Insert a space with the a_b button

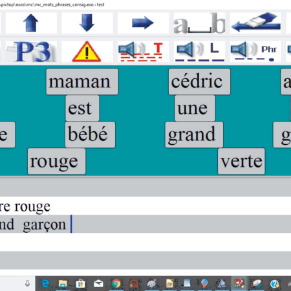point(199,23)
